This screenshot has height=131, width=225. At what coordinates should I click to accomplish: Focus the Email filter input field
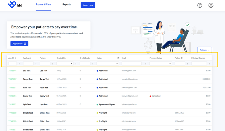[132, 63]
